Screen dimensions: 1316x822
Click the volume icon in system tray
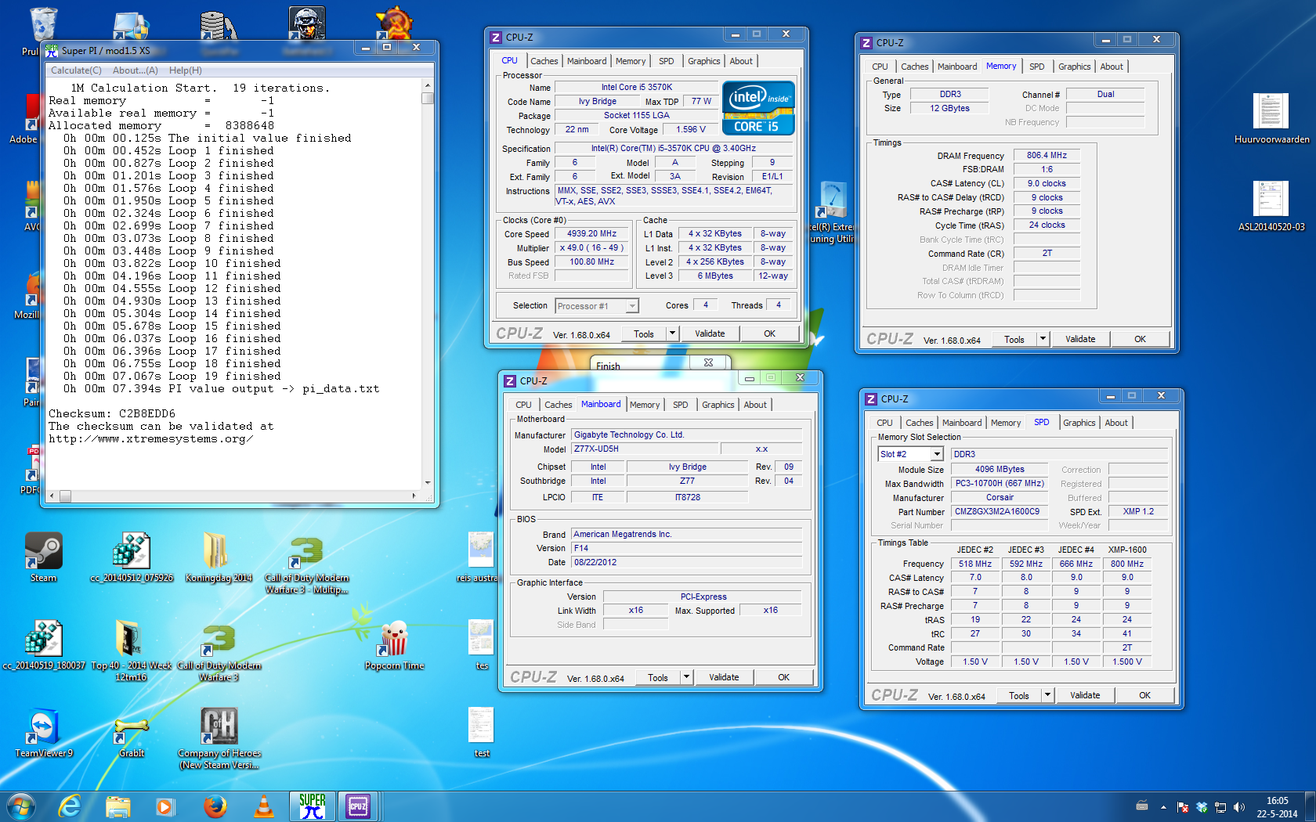(x=1238, y=806)
